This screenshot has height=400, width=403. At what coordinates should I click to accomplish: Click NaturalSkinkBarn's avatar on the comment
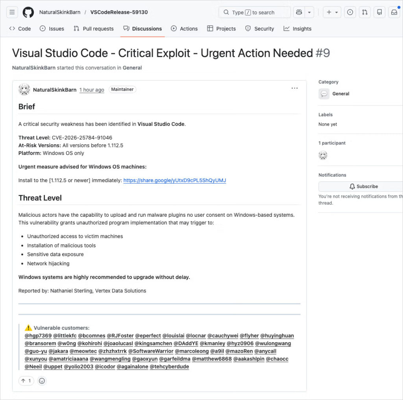click(24, 89)
